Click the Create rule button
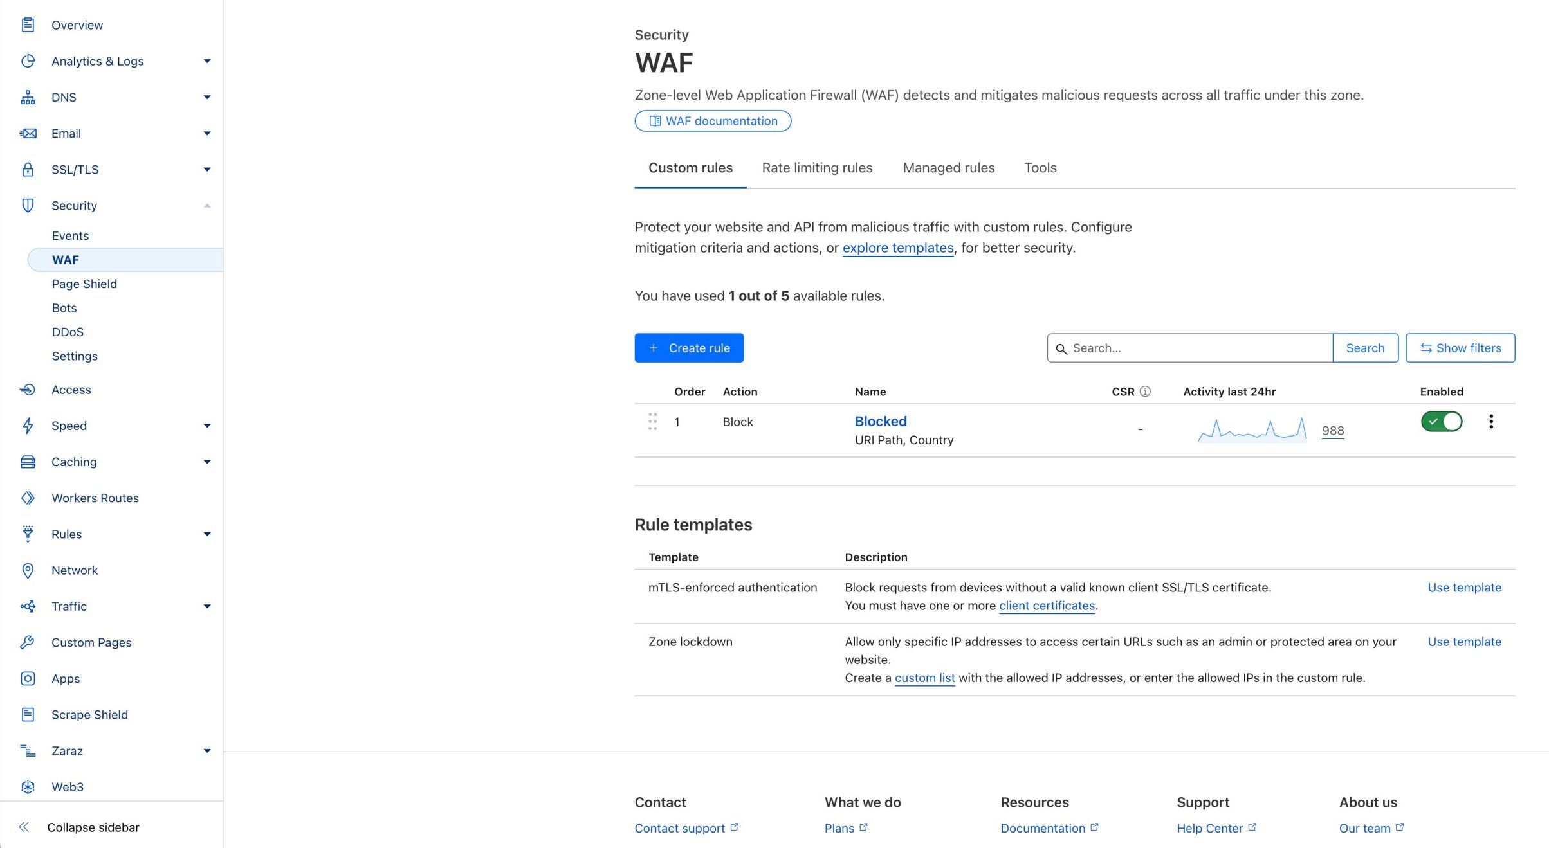The image size is (1549, 848). tap(690, 348)
